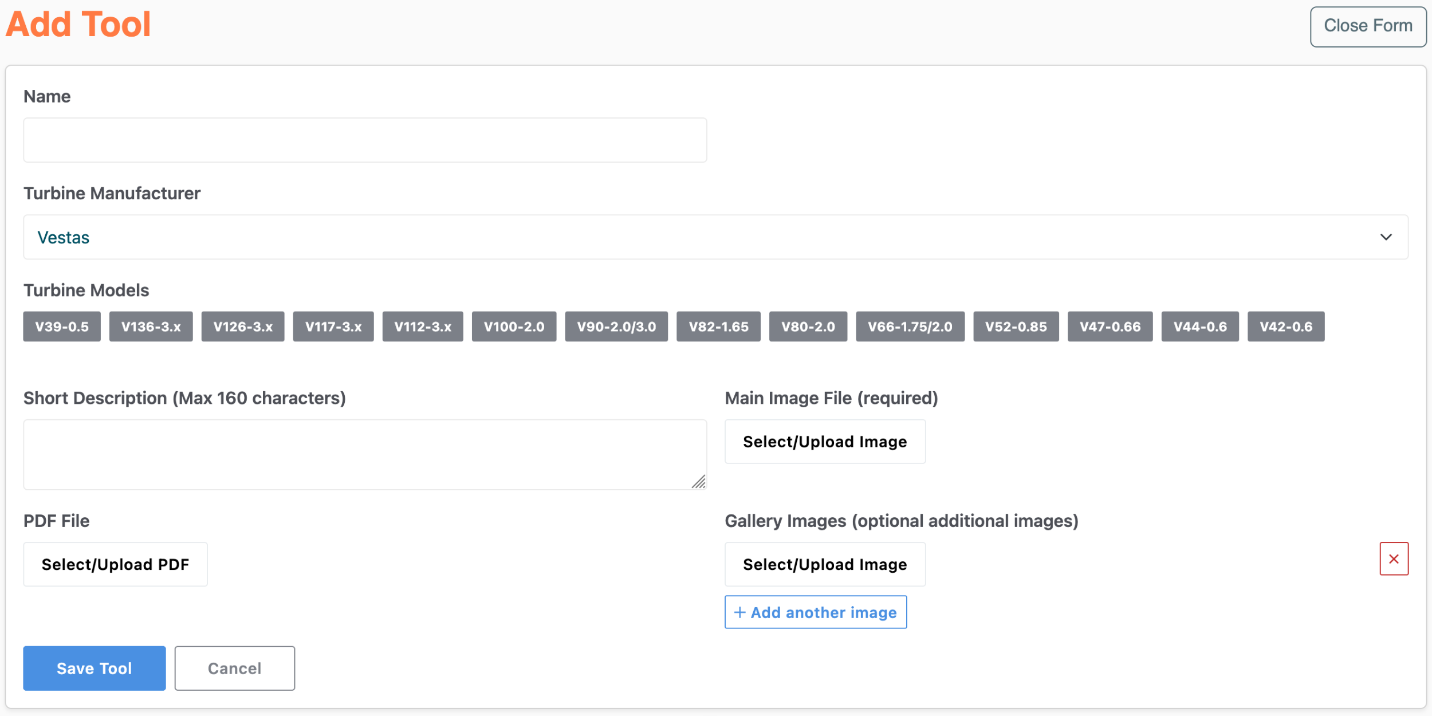This screenshot has width=1432, height=716.
Task: Expand the Turbine Manufacturer dropdown chevron
Action: pos(1386,237)
